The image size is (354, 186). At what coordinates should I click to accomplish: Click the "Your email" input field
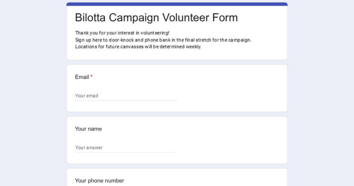[x=126, y=96]
